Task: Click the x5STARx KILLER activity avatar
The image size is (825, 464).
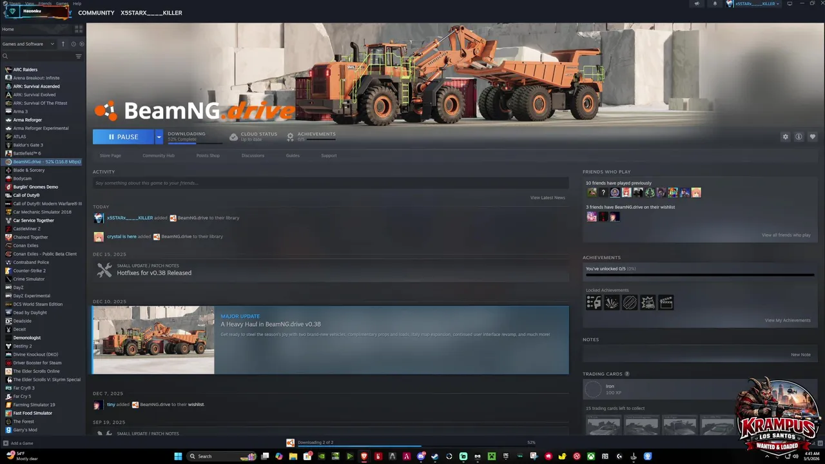Action: click(x=99, y=218)
